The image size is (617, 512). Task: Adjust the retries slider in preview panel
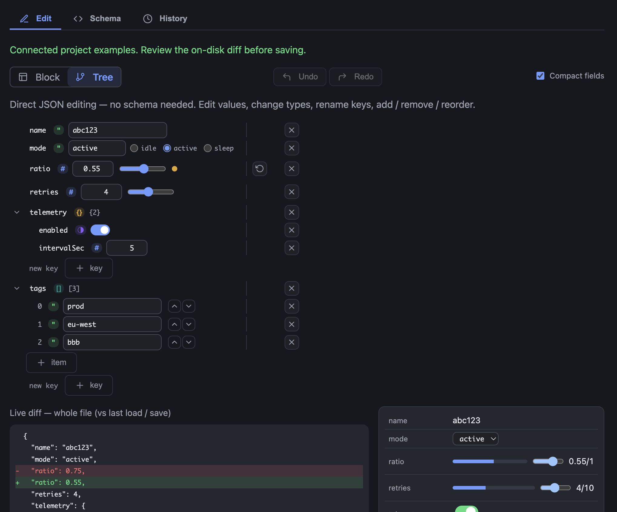click(556, 488)
